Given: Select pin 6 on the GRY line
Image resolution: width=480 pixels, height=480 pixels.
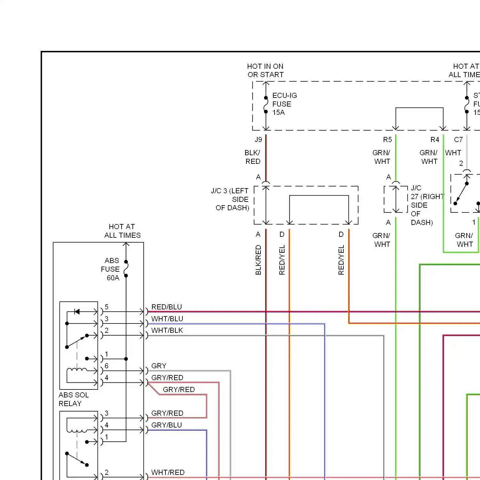Looking at the screenshot, I should (107, 366).
